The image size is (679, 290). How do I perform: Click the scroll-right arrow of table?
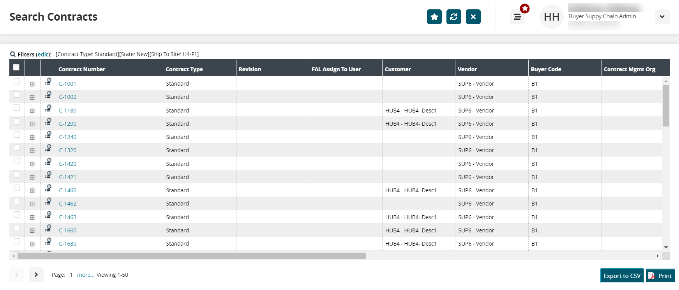[x=658, y=256]
